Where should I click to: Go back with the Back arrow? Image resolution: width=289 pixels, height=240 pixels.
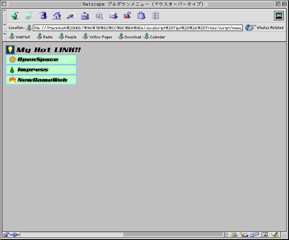(14, 16)
